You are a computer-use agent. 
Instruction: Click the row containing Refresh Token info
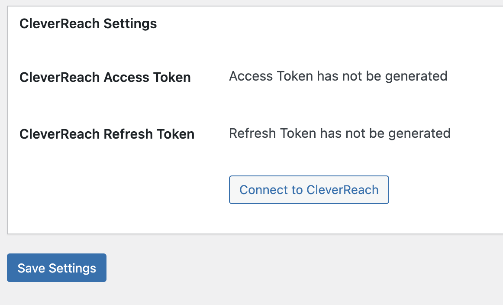(x=216, y=133)
